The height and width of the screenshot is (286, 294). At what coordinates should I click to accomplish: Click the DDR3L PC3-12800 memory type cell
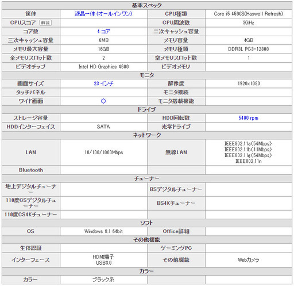(x=249, y=49)
